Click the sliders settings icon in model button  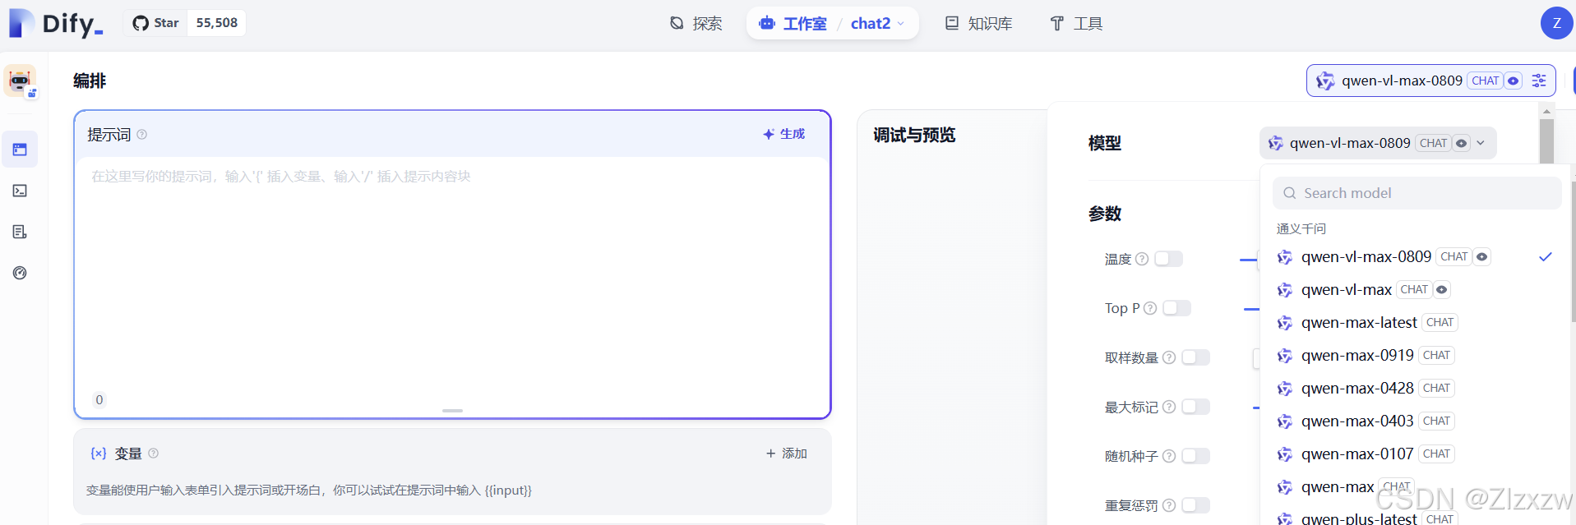[1539, 81]
